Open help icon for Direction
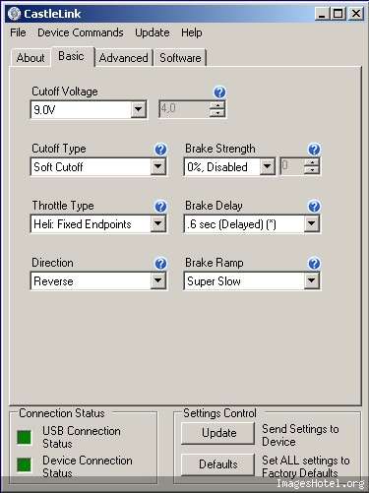This screenshot has width=369, height=493. [160, 264]
